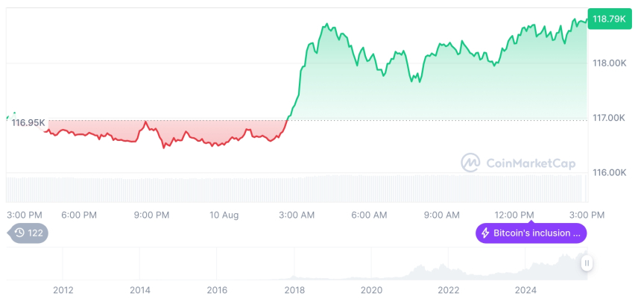Click the CoinMarketCap watermark text
This screenshot has width=641, height=299.
(x=525, y=162)
